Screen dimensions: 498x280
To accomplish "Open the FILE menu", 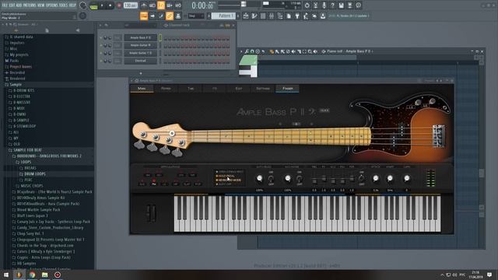I will [5, 5].
